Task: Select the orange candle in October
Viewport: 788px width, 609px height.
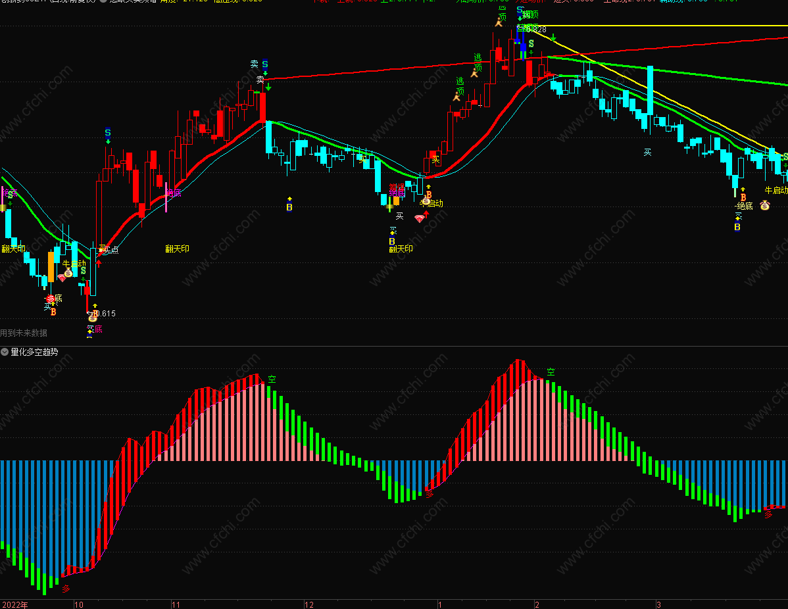Action: [51, 267]
